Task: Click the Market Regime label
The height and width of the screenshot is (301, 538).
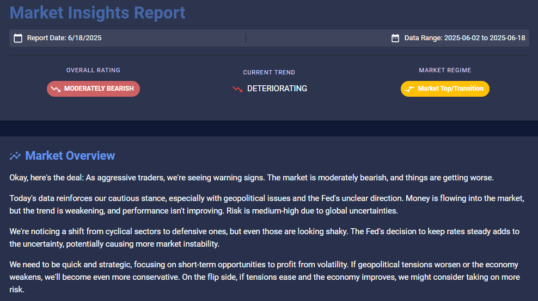Action: click(x=445, y=70)
